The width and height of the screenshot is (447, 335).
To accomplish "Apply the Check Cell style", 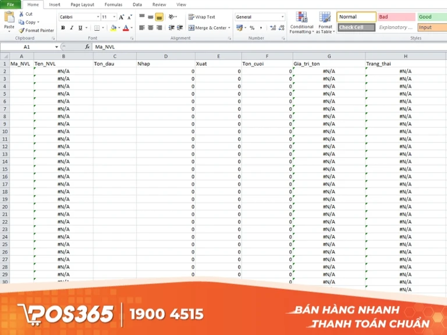I will [x=356, y=27].
